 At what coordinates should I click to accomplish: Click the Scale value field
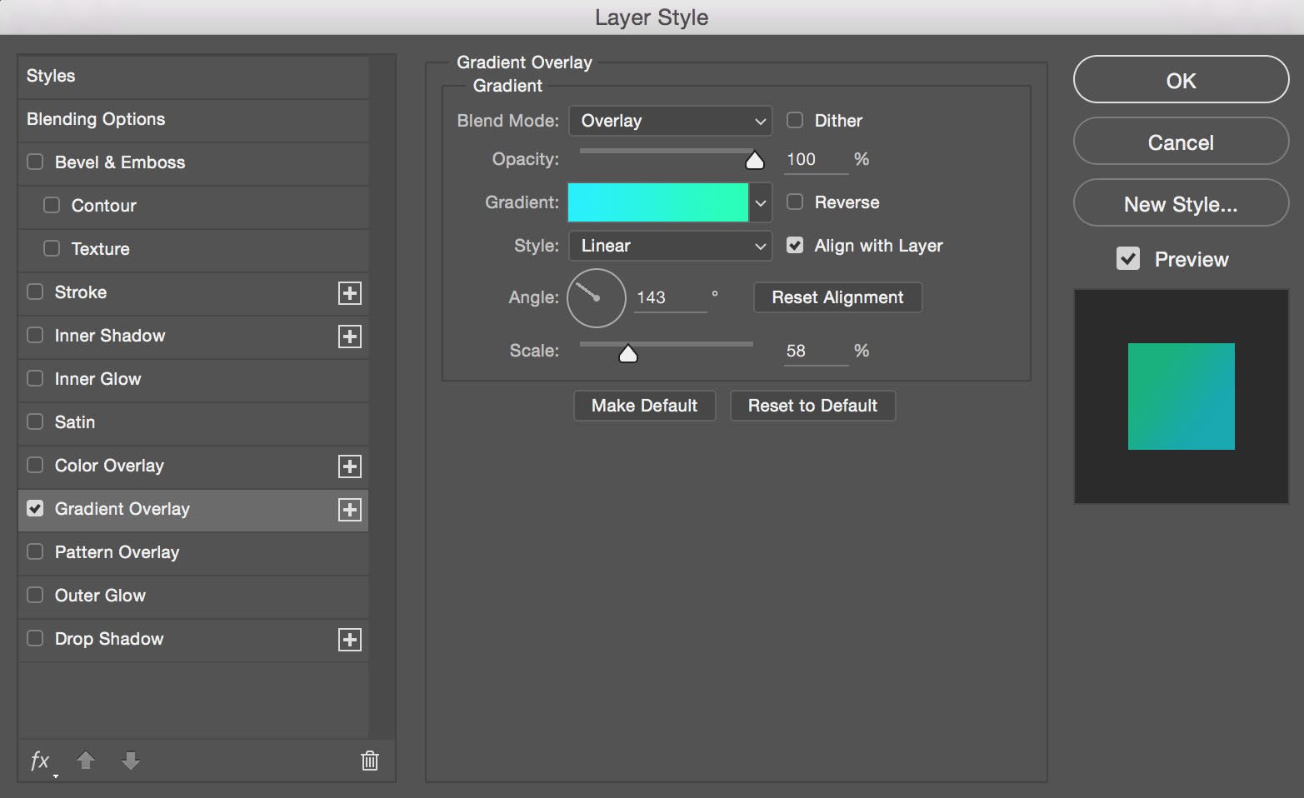pyautogui.click(x=816, y=351)
